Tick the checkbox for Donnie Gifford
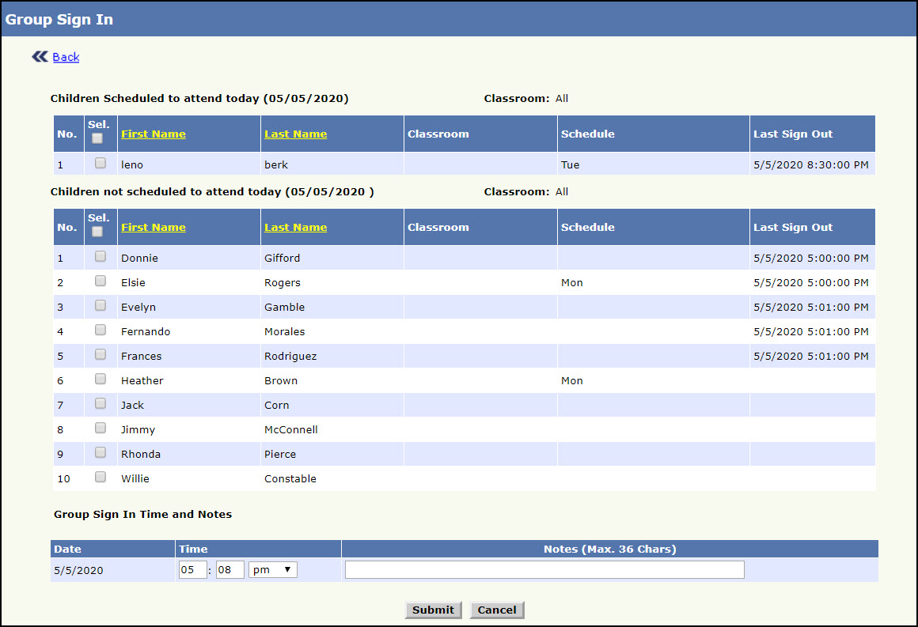This screenshot has width=918, height=627. click(101, 256)
